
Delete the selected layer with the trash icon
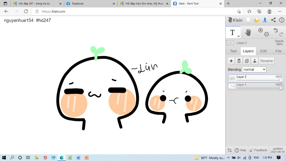pos(239,61)
